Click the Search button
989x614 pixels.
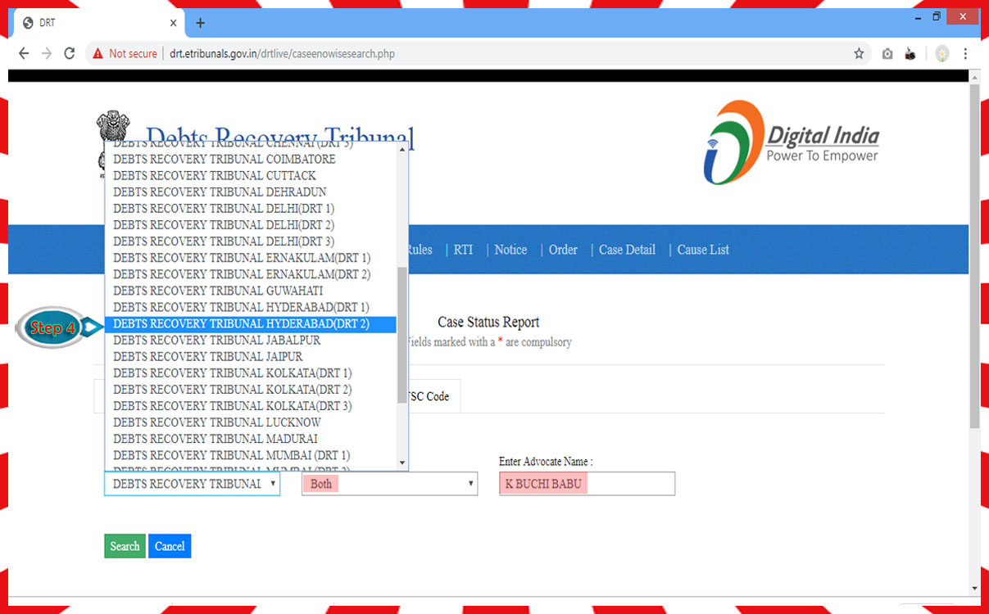click(125, 546)
